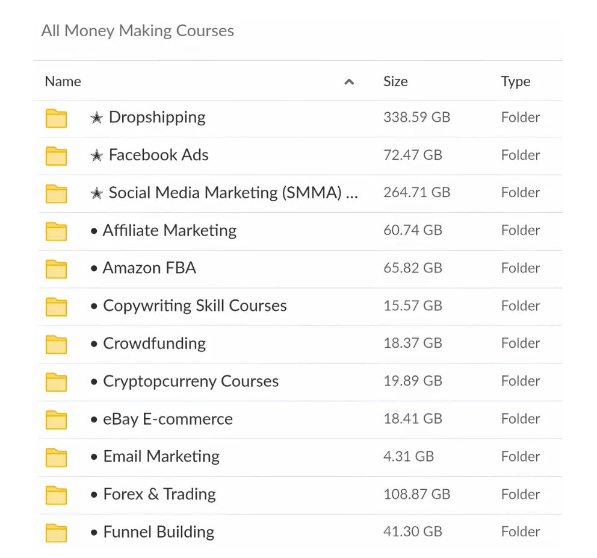Click the 338.59 GB size of Dropshipping

(416, 117)
